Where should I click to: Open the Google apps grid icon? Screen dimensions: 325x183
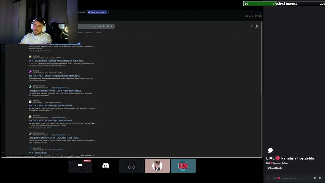pyautogui.click(x=252, y=26)
